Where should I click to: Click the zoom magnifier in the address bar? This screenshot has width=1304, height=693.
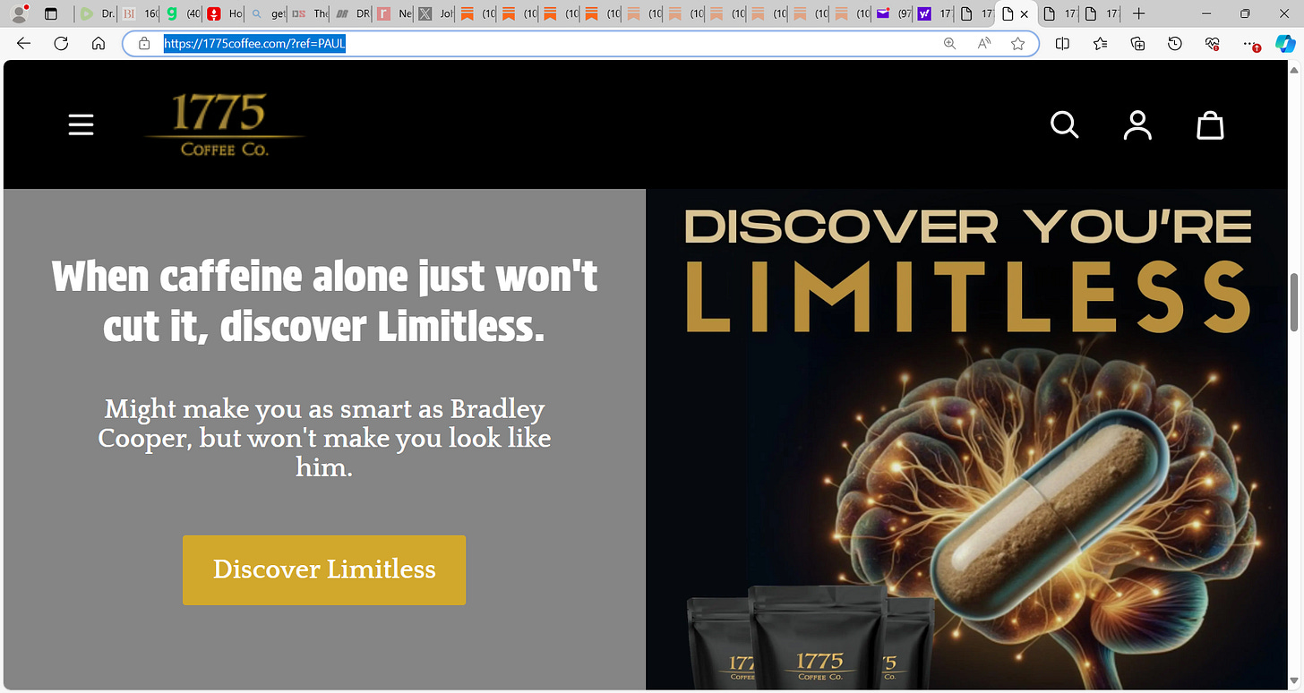(x=949, y=43)
